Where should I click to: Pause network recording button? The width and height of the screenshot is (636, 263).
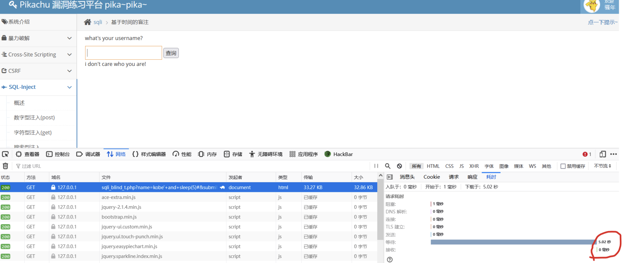point(376,166)
